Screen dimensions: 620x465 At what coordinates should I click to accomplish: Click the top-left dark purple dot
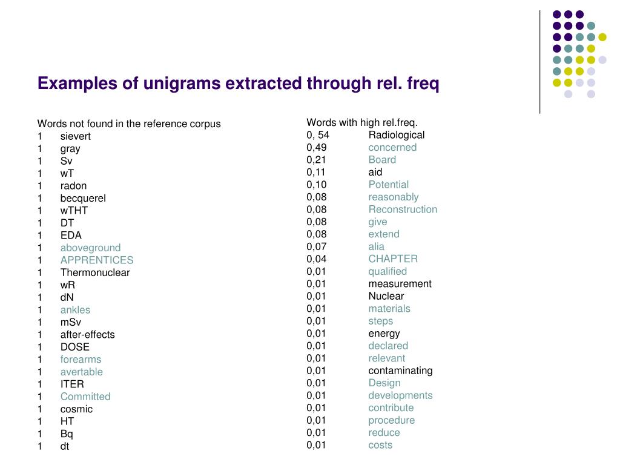coord(557,15)
